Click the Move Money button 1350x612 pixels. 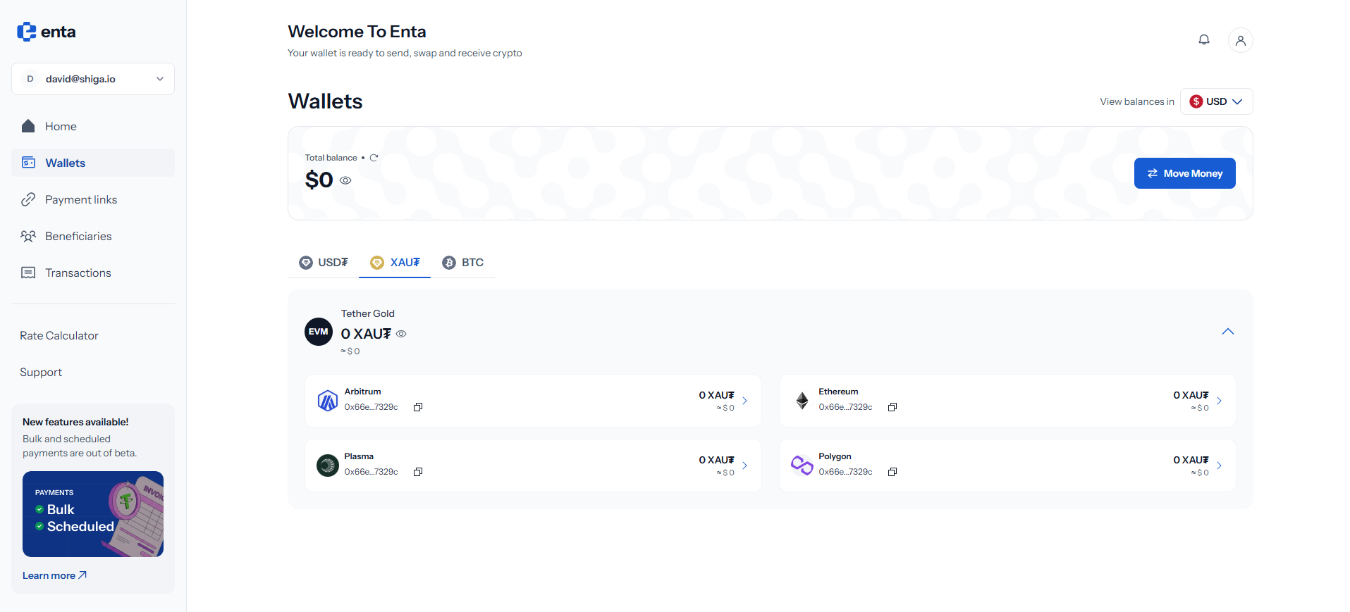click(1185, 173)
